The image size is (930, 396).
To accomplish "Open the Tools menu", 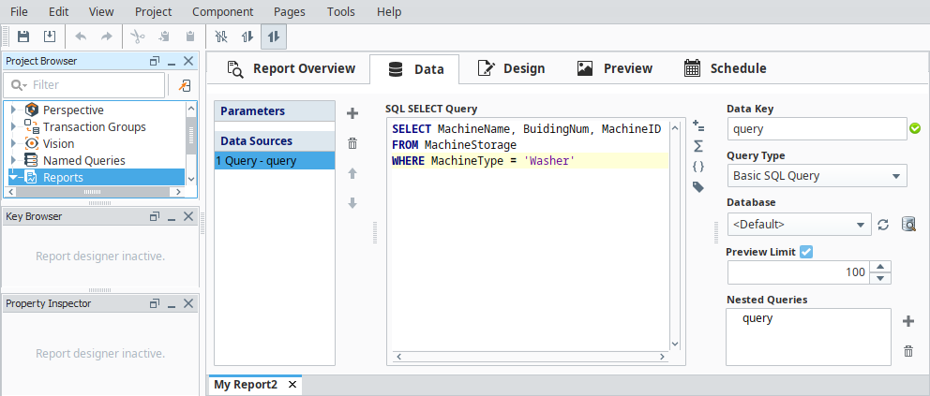I will point(340,12).
